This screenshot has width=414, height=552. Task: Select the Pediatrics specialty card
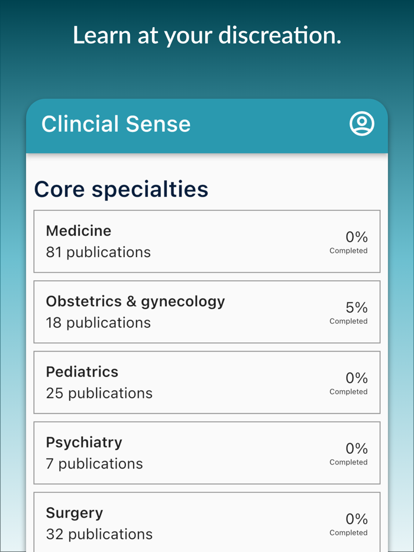207,382
